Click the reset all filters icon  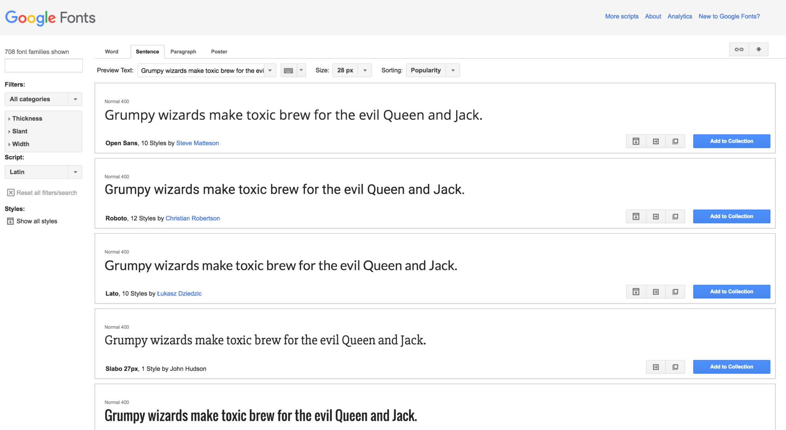[x=9, y=192]
